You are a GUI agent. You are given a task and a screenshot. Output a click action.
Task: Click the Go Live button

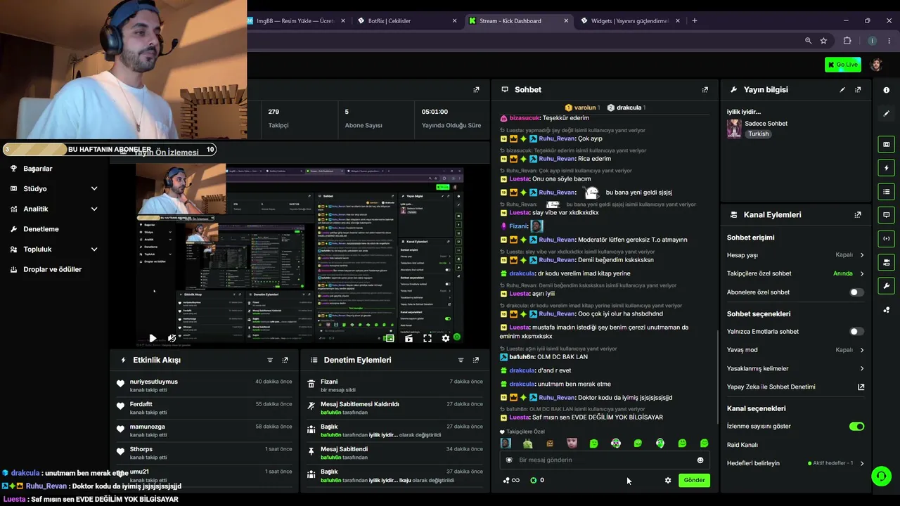pos(842,65)
